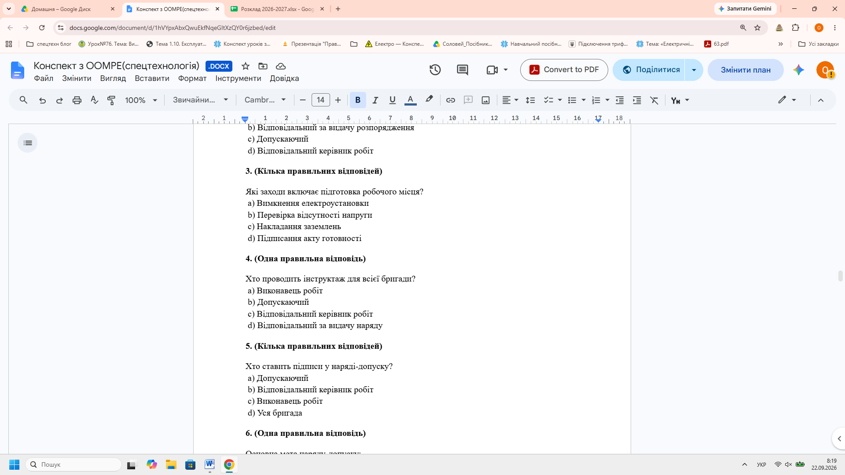
Task: Open the Формат menu
Action: click(192, 78)
